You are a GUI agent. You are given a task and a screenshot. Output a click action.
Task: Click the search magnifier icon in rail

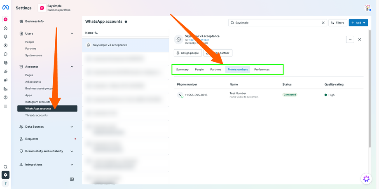point(5,167)
